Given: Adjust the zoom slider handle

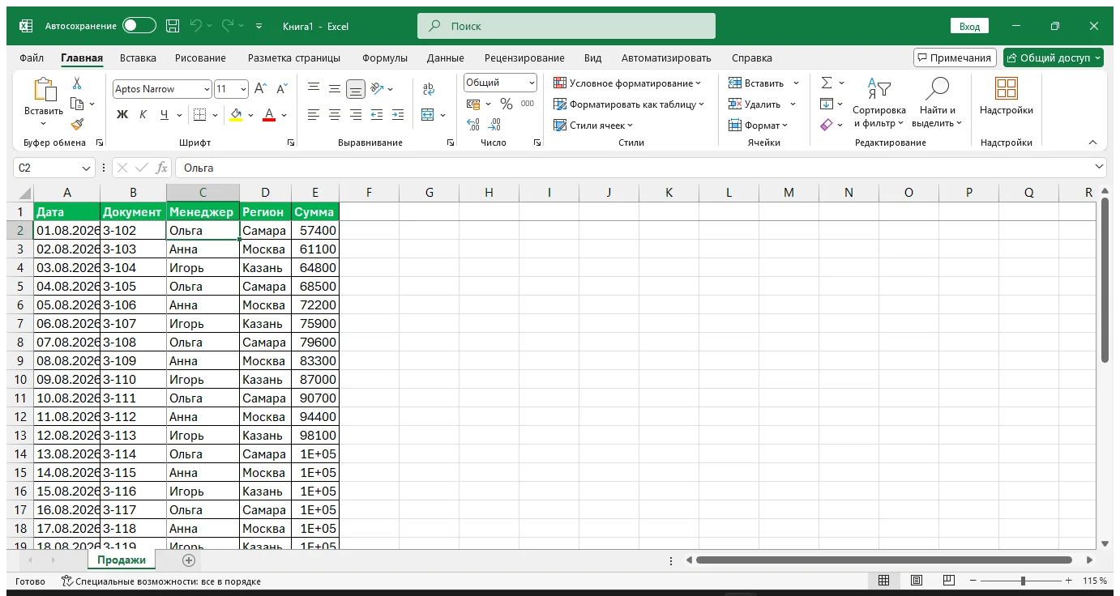Looking at the screenshot, I should click(1023, 581).
